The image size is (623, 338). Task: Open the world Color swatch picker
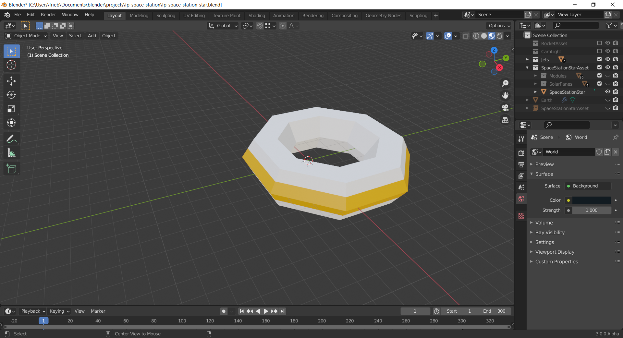click(592, 200)
